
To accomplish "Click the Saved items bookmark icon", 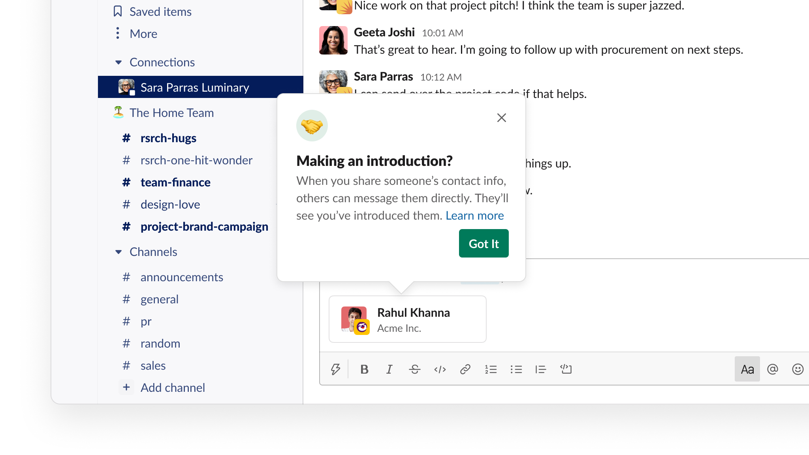I will coord(118,11).
